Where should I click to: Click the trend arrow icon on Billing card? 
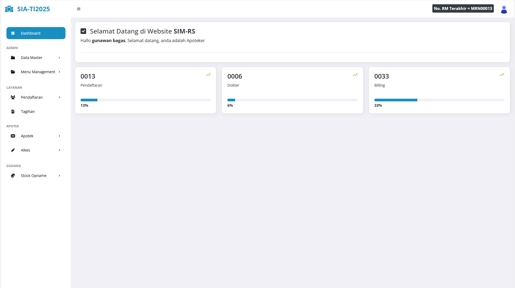[502, 75]
